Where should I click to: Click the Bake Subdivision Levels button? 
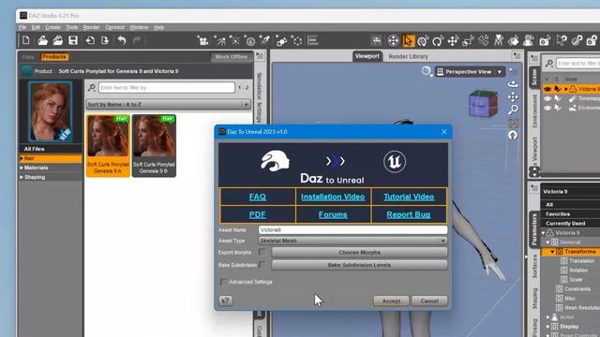(359, 265)
